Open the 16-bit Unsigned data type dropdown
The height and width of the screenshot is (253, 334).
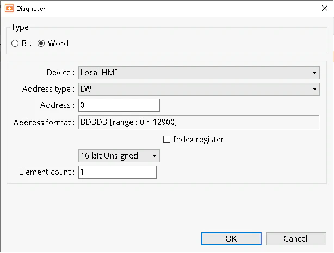119,156
